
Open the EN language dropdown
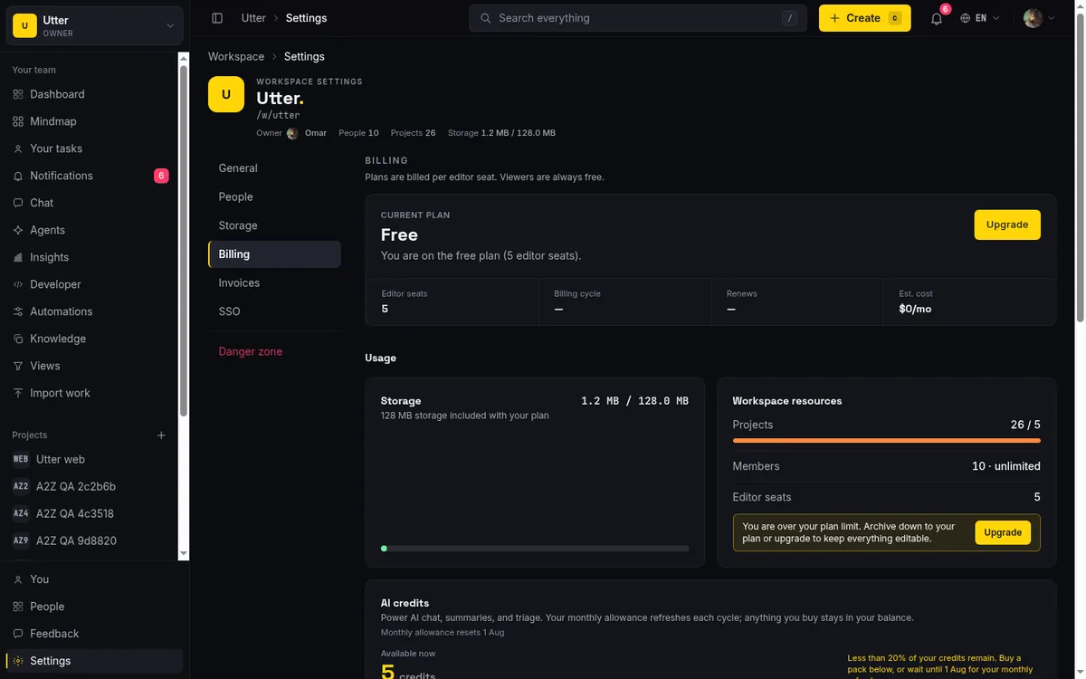980,18
